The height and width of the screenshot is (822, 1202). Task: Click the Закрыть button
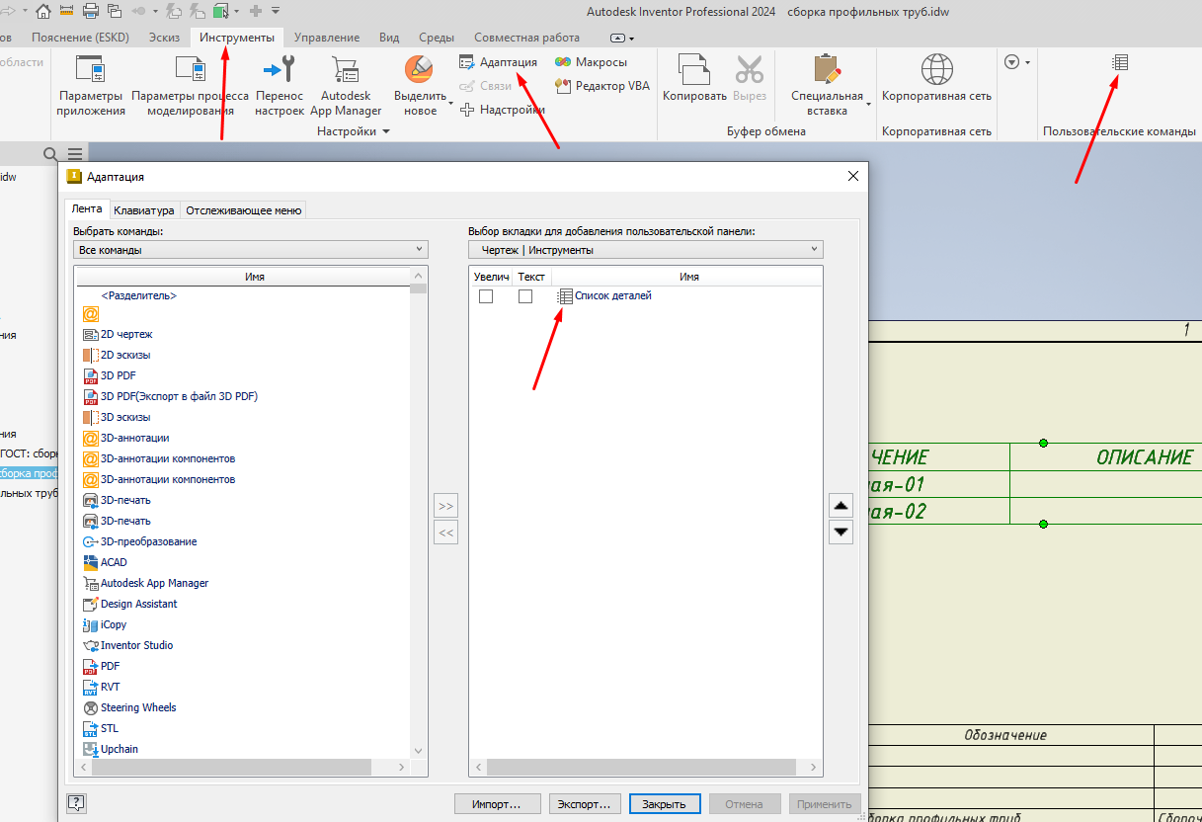tap(665, 804)
